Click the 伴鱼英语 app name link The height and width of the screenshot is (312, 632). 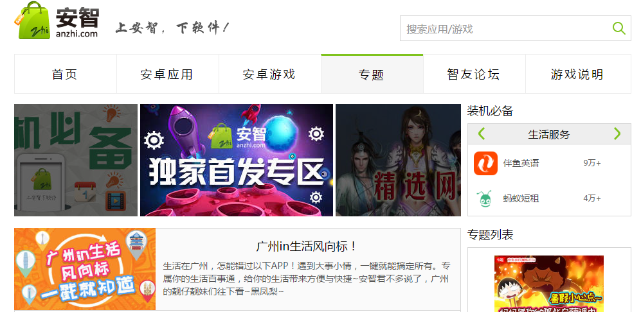click(x=521, y=163)
